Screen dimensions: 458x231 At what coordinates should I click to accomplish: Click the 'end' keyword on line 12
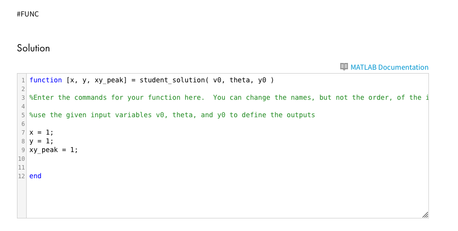35,176
